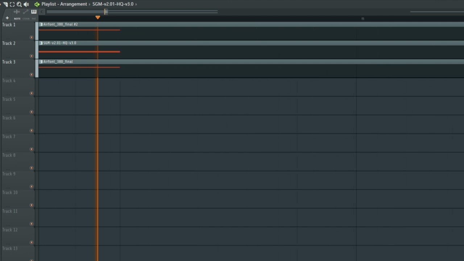
Task: Open clip menu icon of Airfont_380_final #2
Action: [41, 24]
